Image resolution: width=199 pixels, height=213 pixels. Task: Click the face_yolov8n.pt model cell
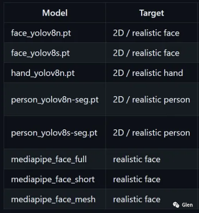point(41,33)
